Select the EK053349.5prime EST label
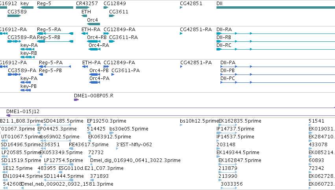335x190 pixels. (61, 153)
